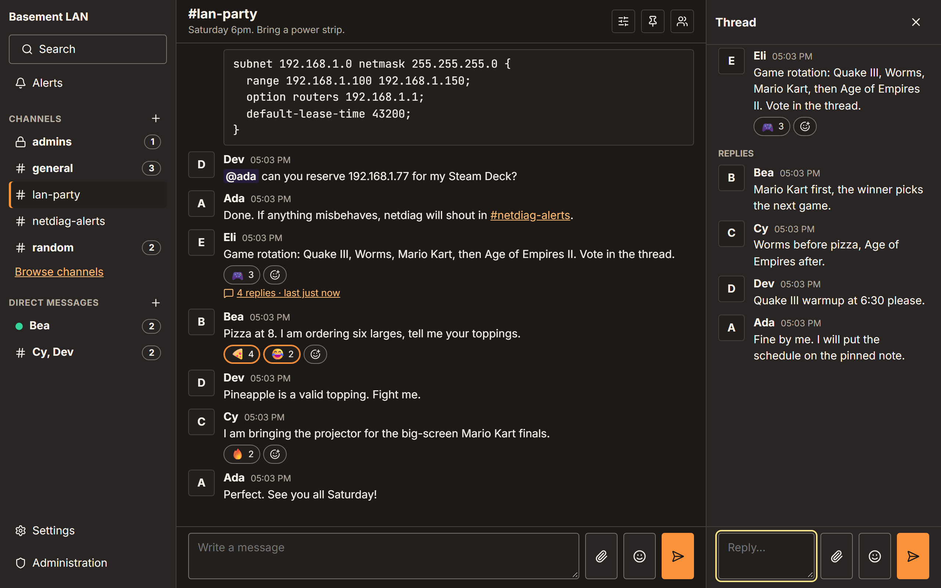Open the Administration page
Image resolution: width=941 pixels, height=588 pixels.
click(x=88, y=563)
